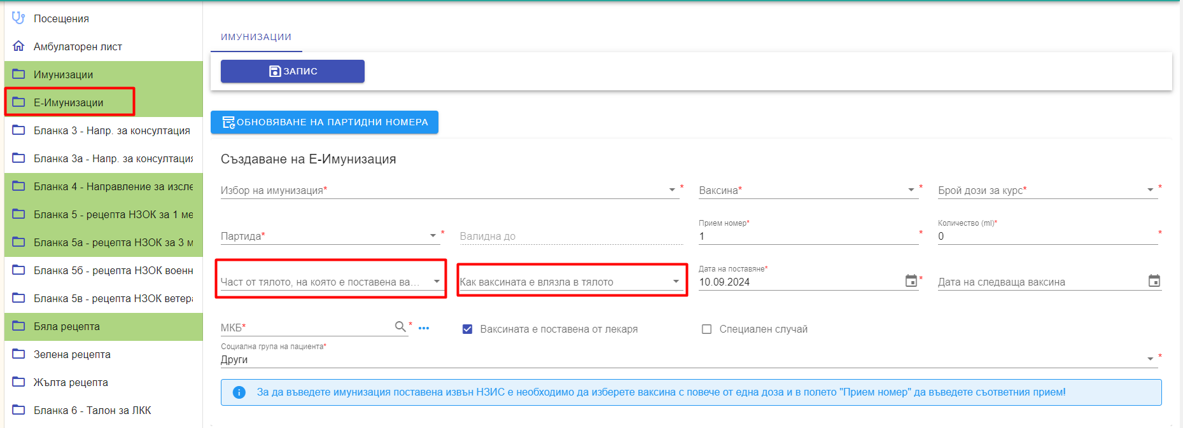Expand Как ваксината е влязла в тялото dropdown
Viewport: 1183px width, 428px height.
tap(571, 281)
